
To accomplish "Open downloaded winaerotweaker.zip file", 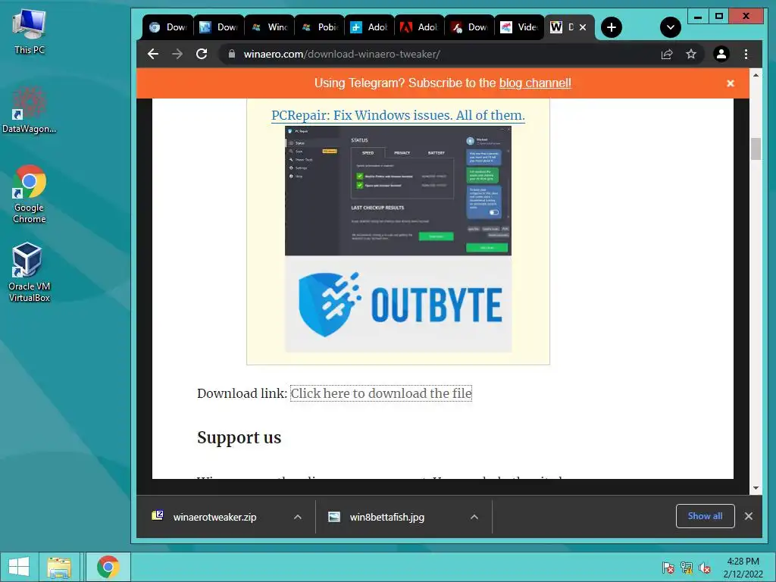I will (x=214, y=517).
